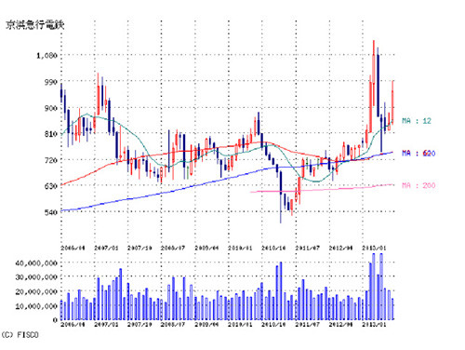Click the 20,000,000 volume axis label
465x350 pixels.
click(x=36, y=291)
